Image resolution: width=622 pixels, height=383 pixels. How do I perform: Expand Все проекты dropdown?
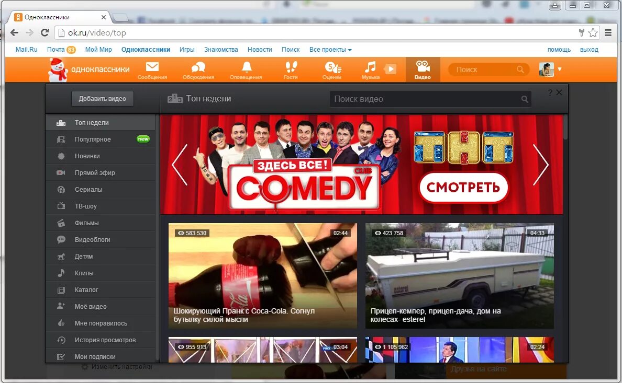pyautogui.click(x=330, y=50)
